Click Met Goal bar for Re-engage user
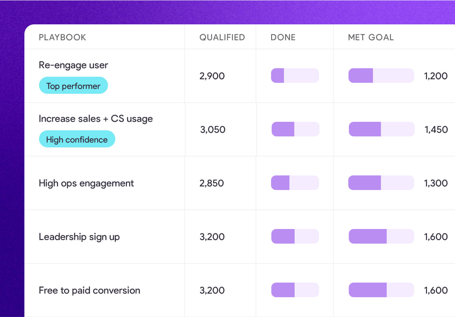This screenshot has height=317, width=455. point(381,76)
